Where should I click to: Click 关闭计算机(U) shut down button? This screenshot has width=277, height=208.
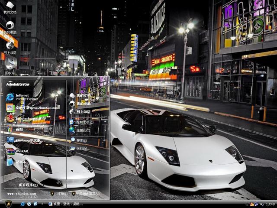[x=86, y=194]
